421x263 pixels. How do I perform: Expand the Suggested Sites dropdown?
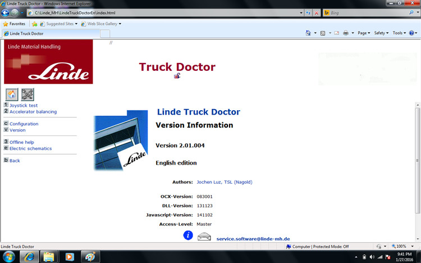76,24
